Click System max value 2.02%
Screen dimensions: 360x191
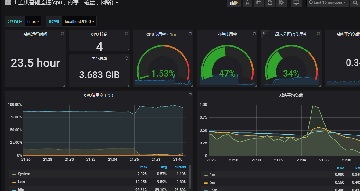[x=142, y=174]
